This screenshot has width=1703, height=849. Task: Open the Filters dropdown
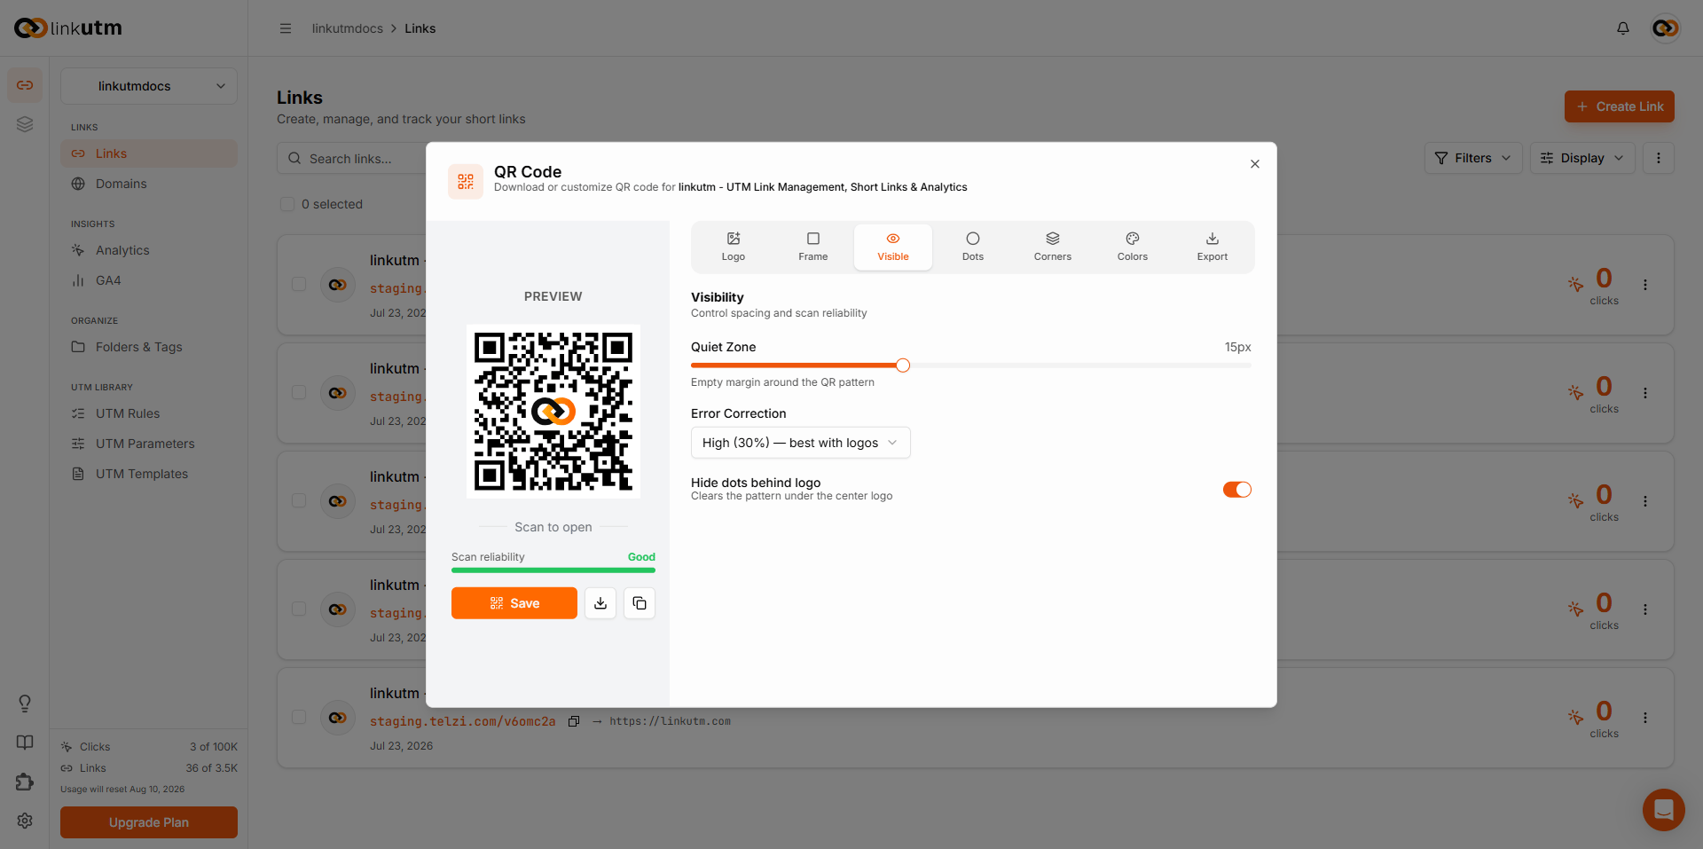pyautogui.click(x=1473, y=158)
